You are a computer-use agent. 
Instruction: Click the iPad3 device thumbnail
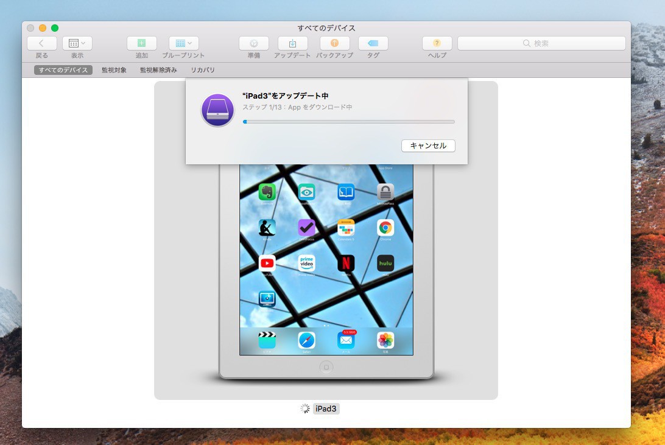point(326,268)
